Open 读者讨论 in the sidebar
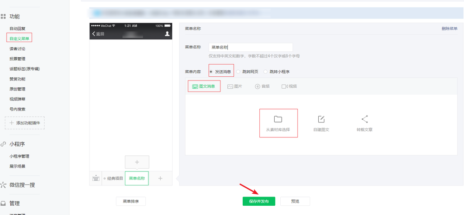Viewport: 464px width, 215px height. pyautogui.click(x=18, y=49)
